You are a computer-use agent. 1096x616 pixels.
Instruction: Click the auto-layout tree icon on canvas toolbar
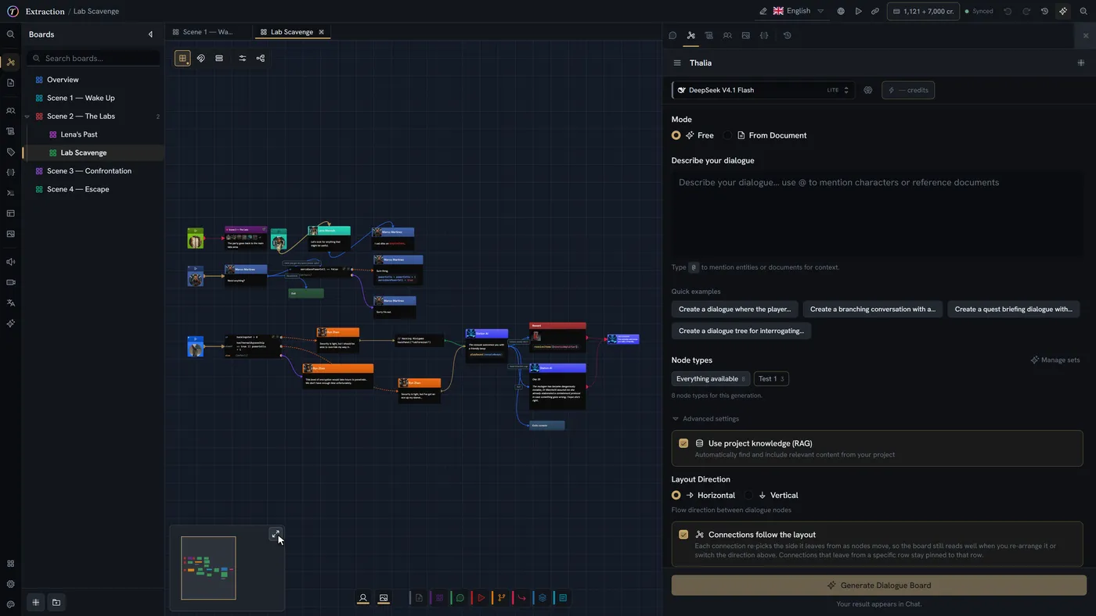point(261,58)
